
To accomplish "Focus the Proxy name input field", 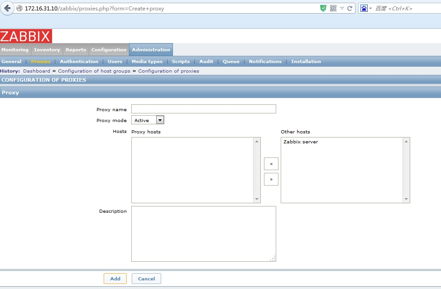I will click(x=204, y=109).
